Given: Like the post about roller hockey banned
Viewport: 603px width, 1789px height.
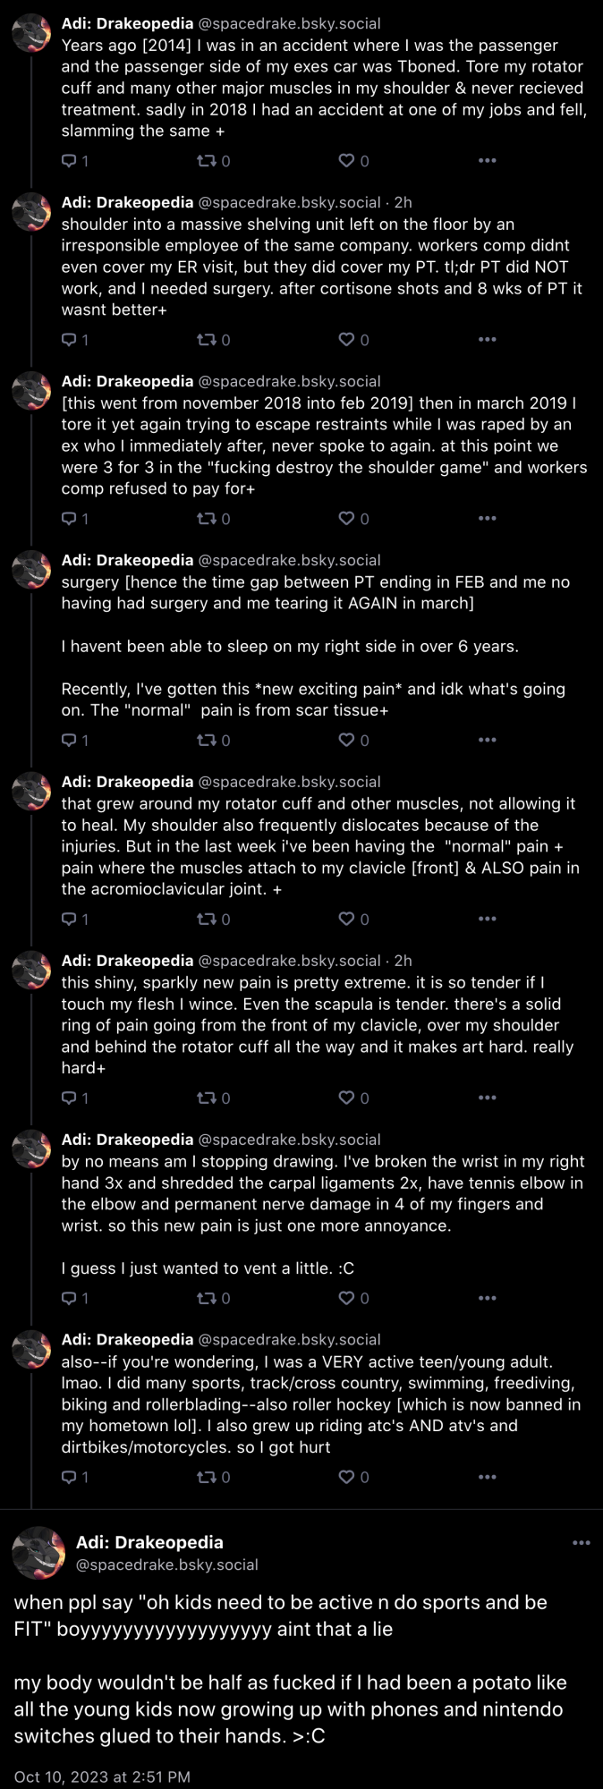Looking at the screenshot, I should tap(353, 1478).
